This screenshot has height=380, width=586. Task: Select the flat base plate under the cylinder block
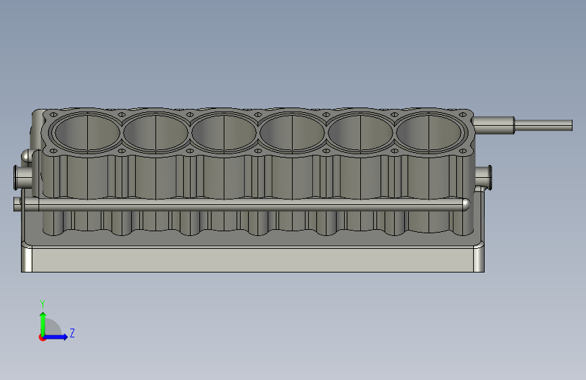[253, 259]
